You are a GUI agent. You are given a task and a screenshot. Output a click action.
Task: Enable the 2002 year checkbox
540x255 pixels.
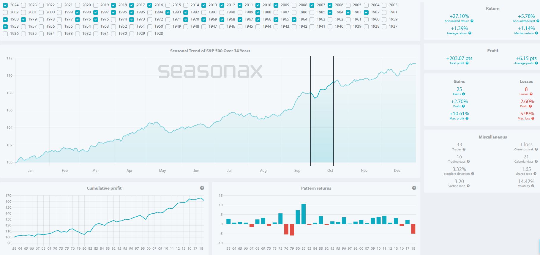[5, 12]
